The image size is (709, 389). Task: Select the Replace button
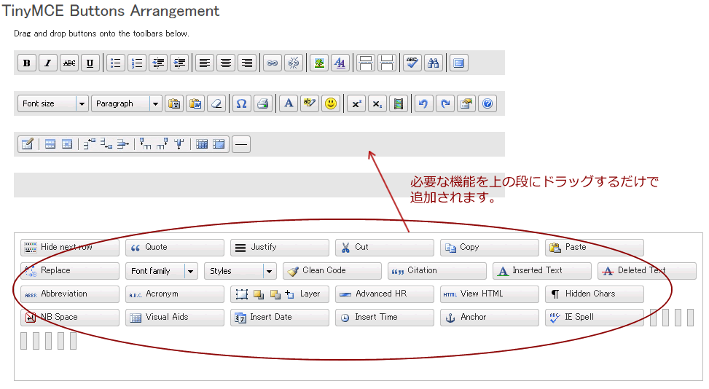70,271
